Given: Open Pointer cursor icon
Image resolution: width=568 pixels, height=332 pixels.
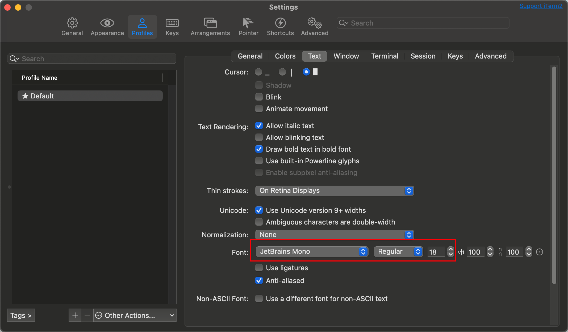Looking at the screenshot, I should coord(248,23).
